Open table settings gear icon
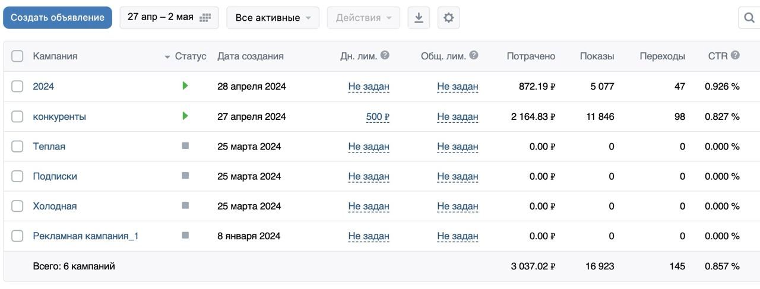Viewport: 760px width, 289px height. tap(449, 18)
